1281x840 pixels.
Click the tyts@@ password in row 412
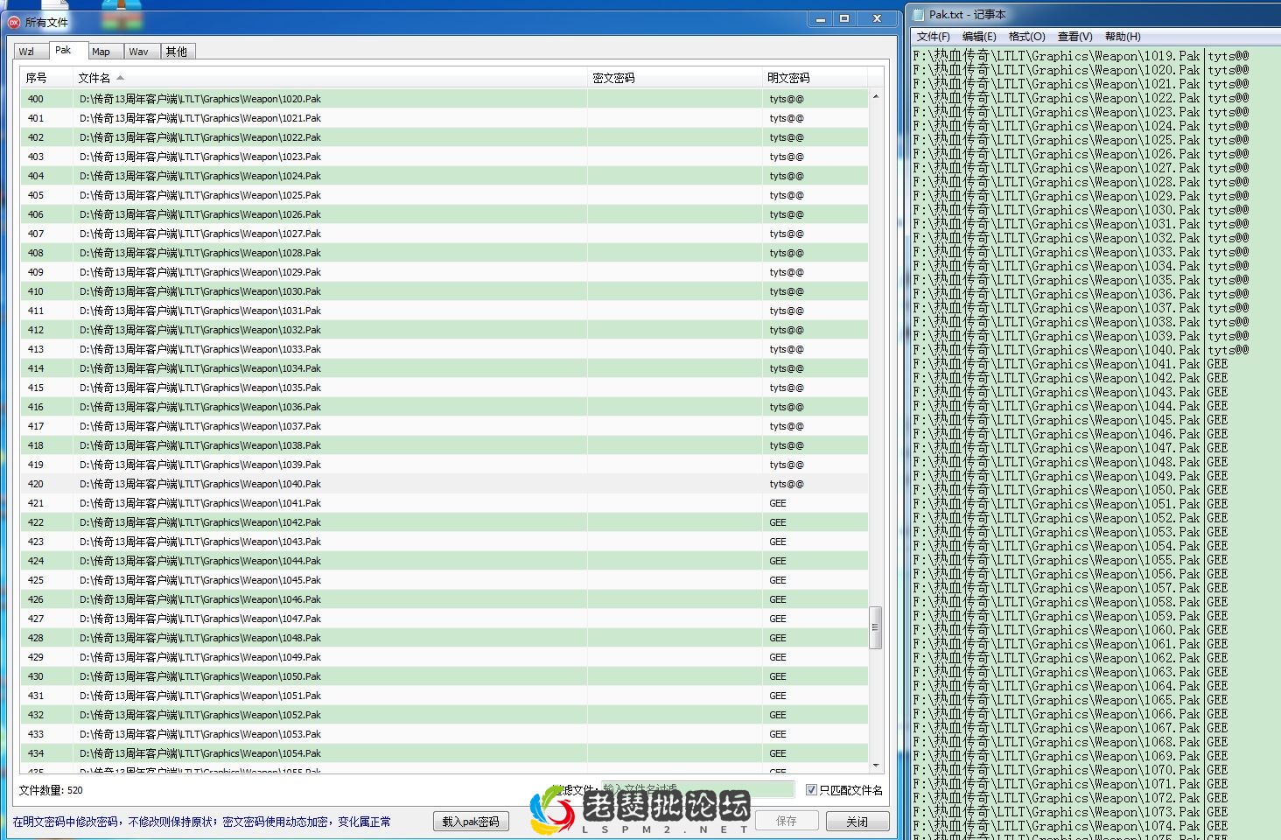[787, 330]
